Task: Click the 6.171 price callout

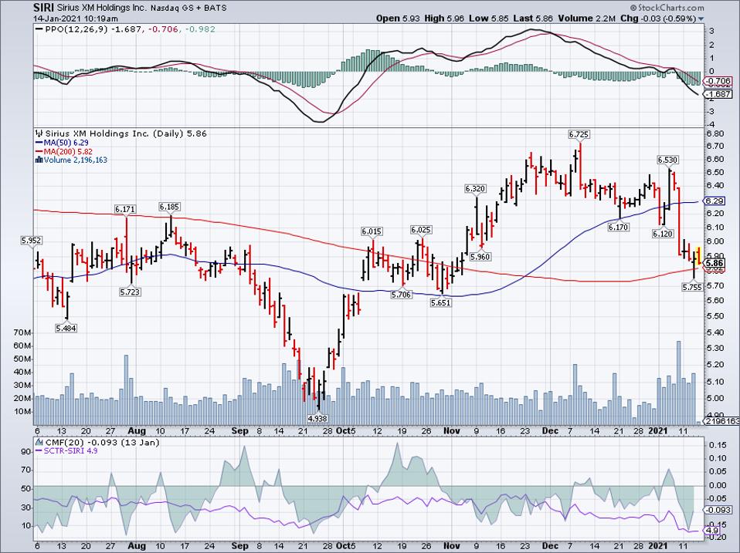Action: click(125, 209)
